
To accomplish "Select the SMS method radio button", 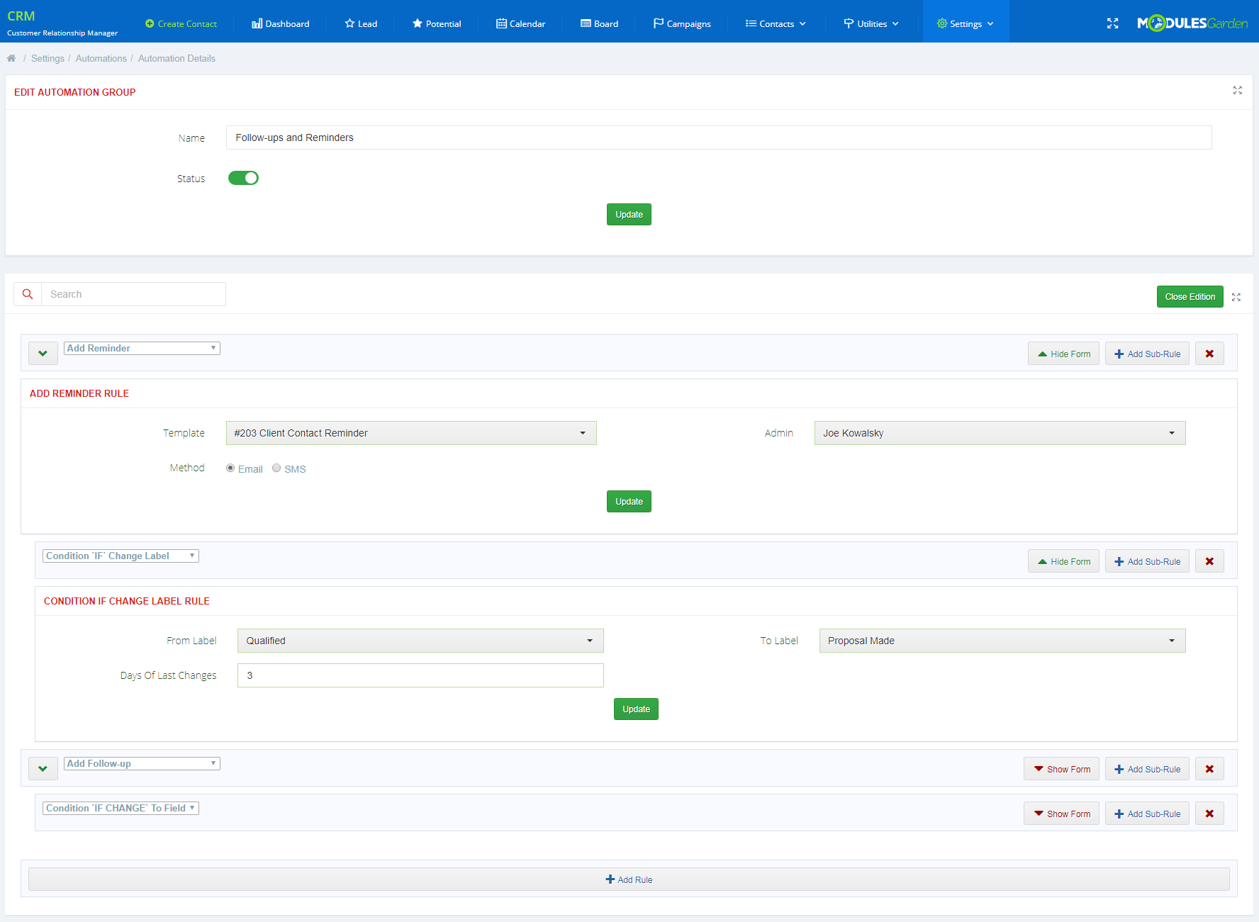I will click(x=276, y=468).
